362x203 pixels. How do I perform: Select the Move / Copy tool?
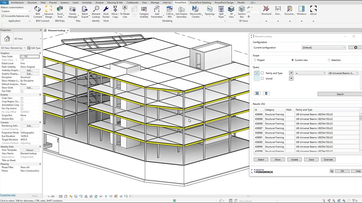(115, 12)
